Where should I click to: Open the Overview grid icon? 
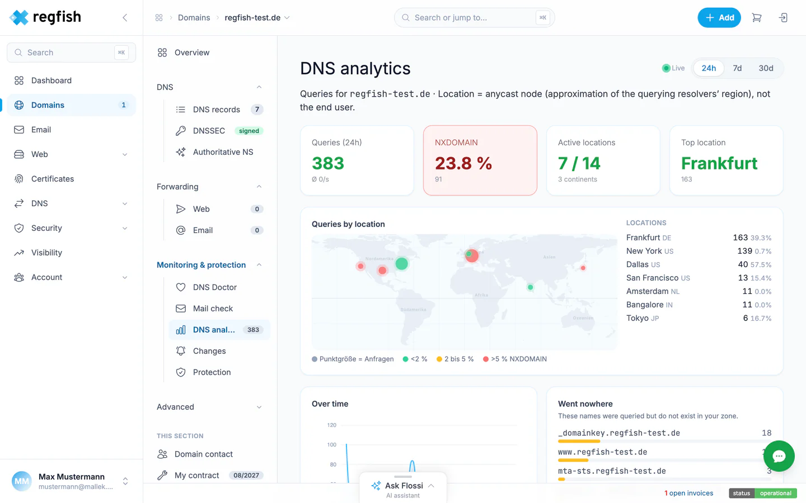(162, 53)
